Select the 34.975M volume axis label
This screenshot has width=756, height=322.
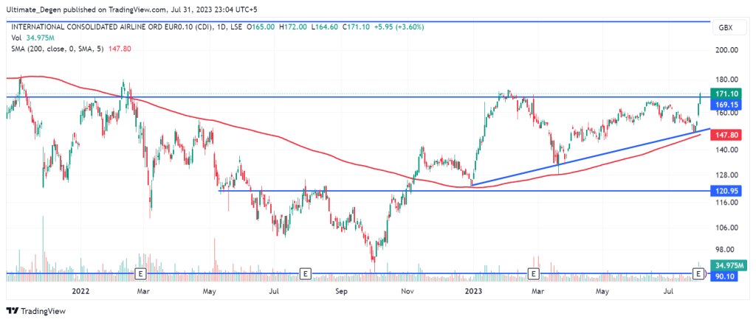[729, 265]
